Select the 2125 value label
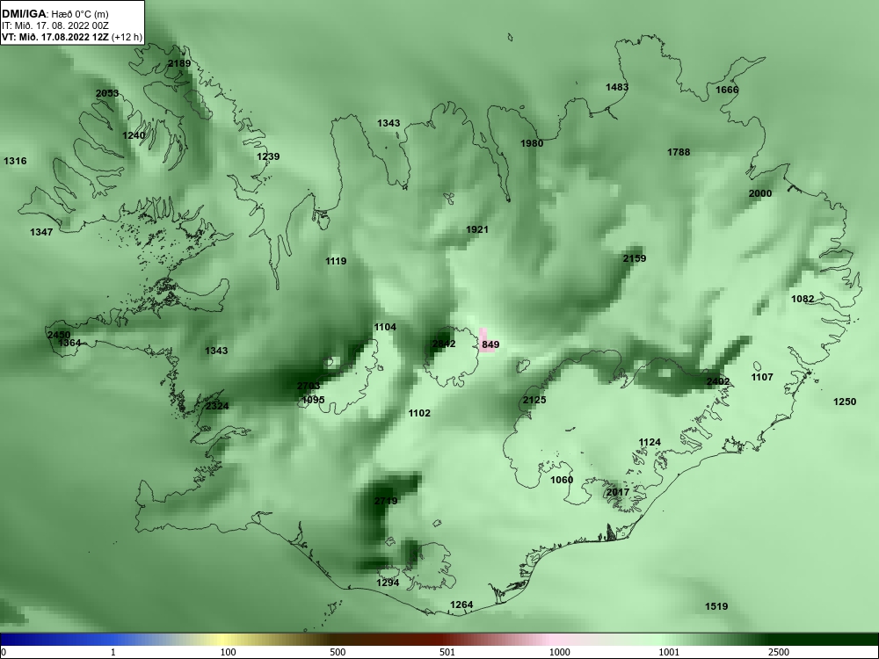Viewport: 879px width, 659px height. click(x=534, y=400)
